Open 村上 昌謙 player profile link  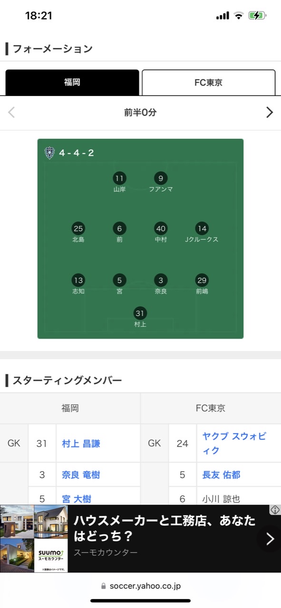(x=81, y=444)
